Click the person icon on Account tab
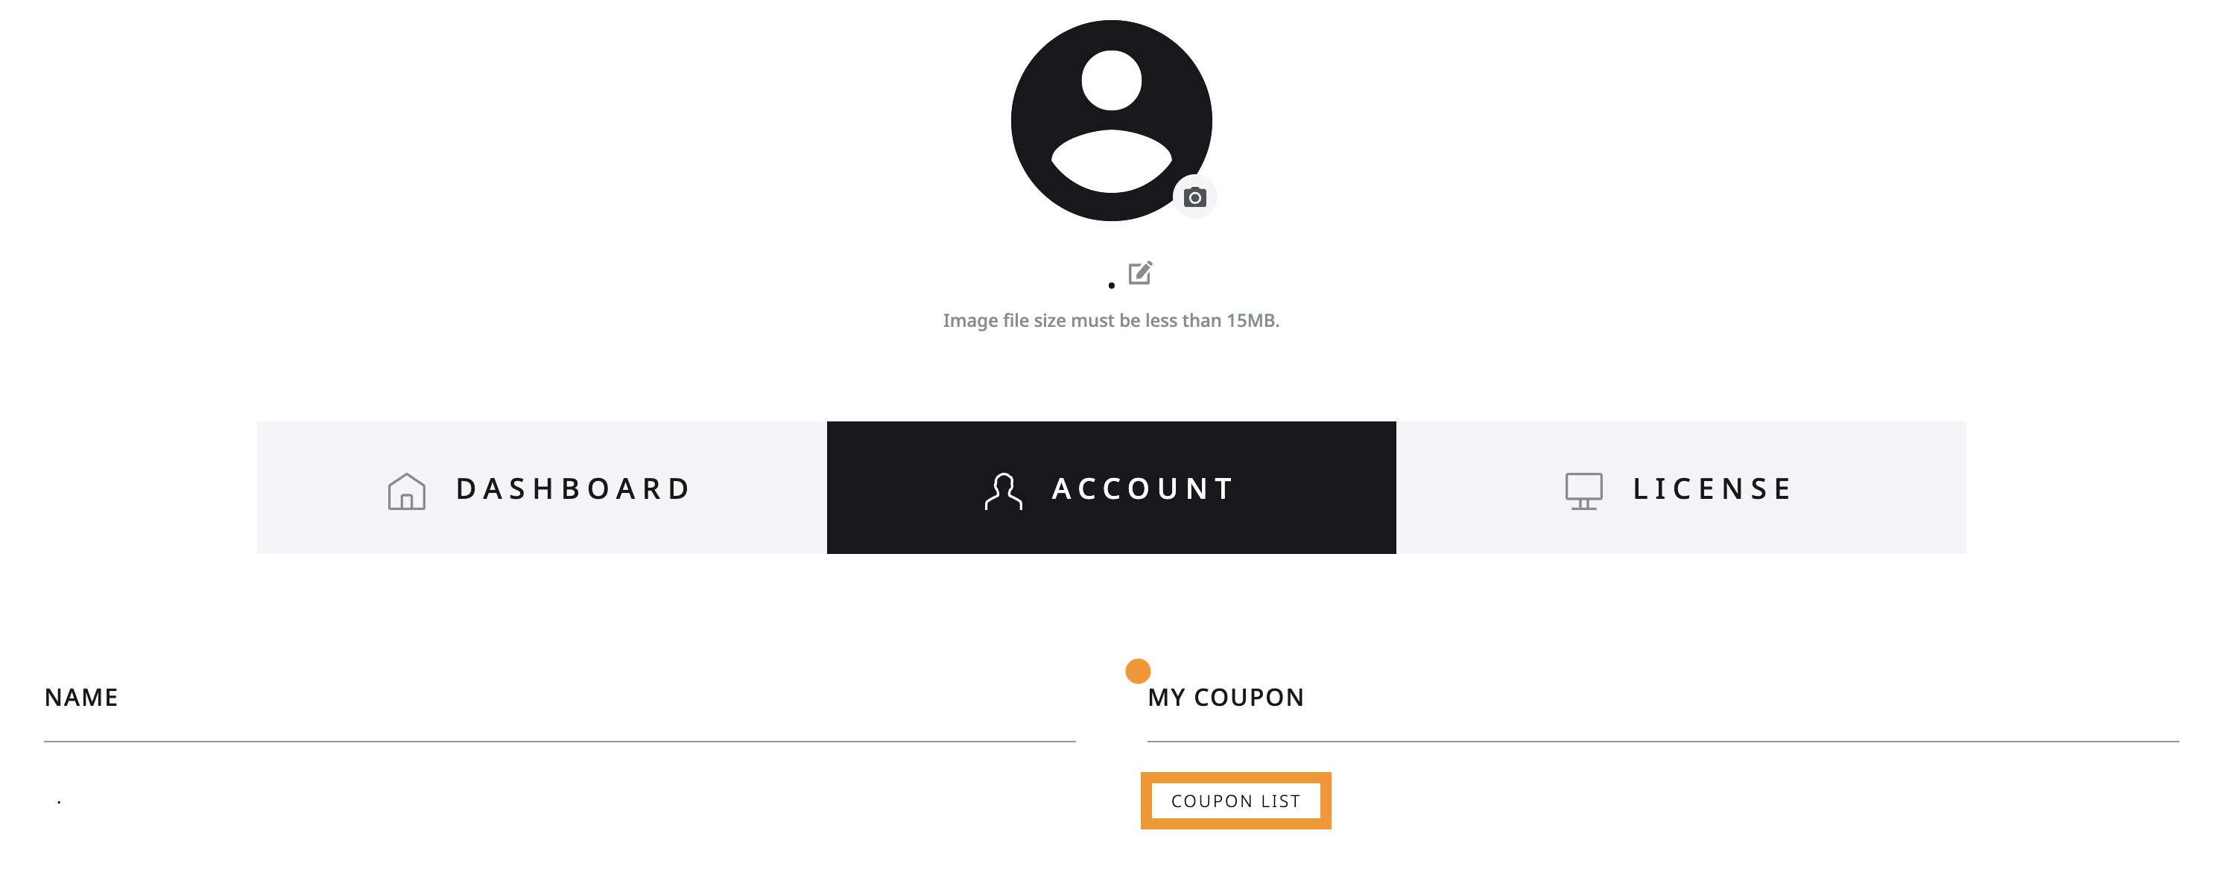 pyautogui.click(x=1004, y=491)
